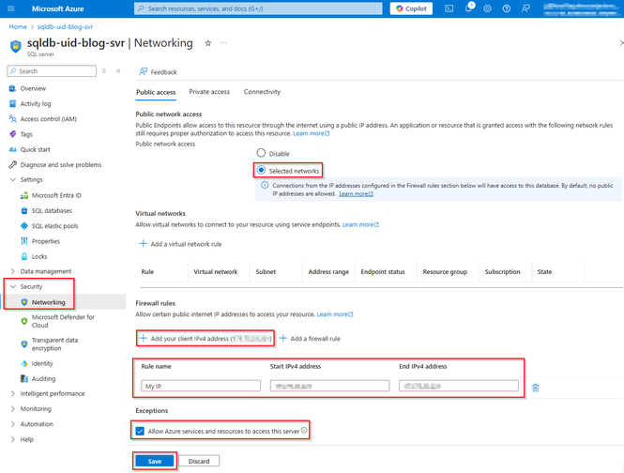Open the sqldb-uid-blog-svr breadcrumb link
The image size is (624, 473).
pos(65,26)
